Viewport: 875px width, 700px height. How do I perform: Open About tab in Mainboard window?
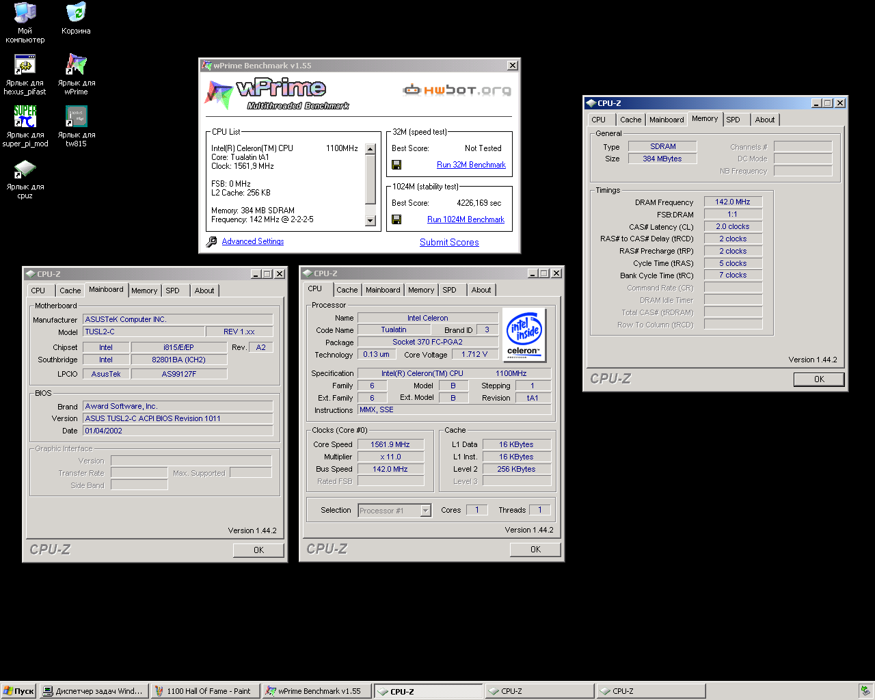coord(204,291)
